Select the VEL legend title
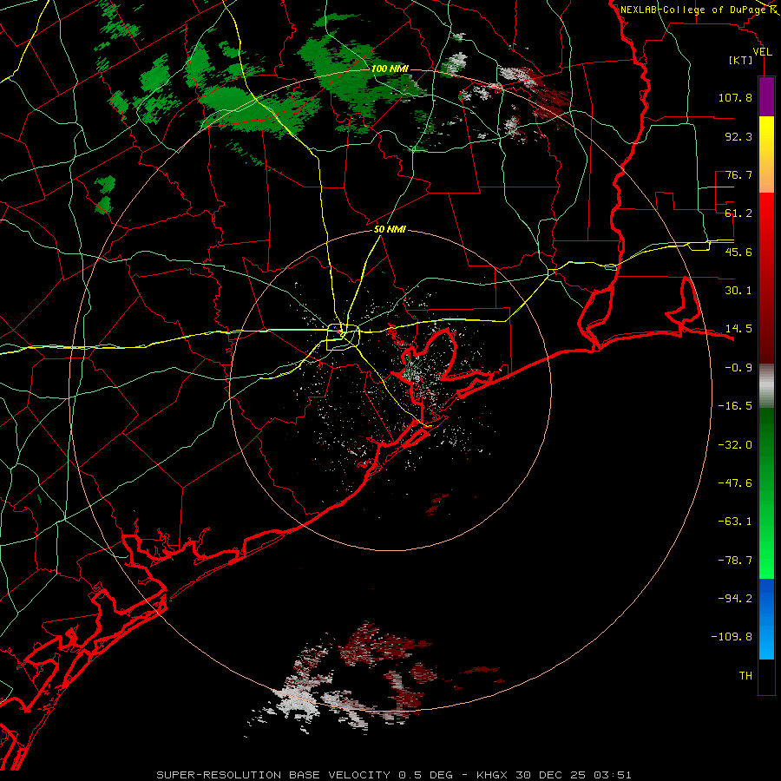The width and height of the screenshot is (781, 781). 762,52
